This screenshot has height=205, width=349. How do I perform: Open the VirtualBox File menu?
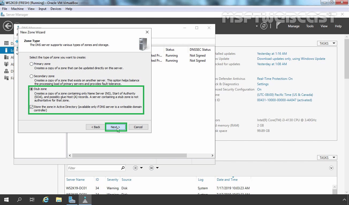coord(5,9)
